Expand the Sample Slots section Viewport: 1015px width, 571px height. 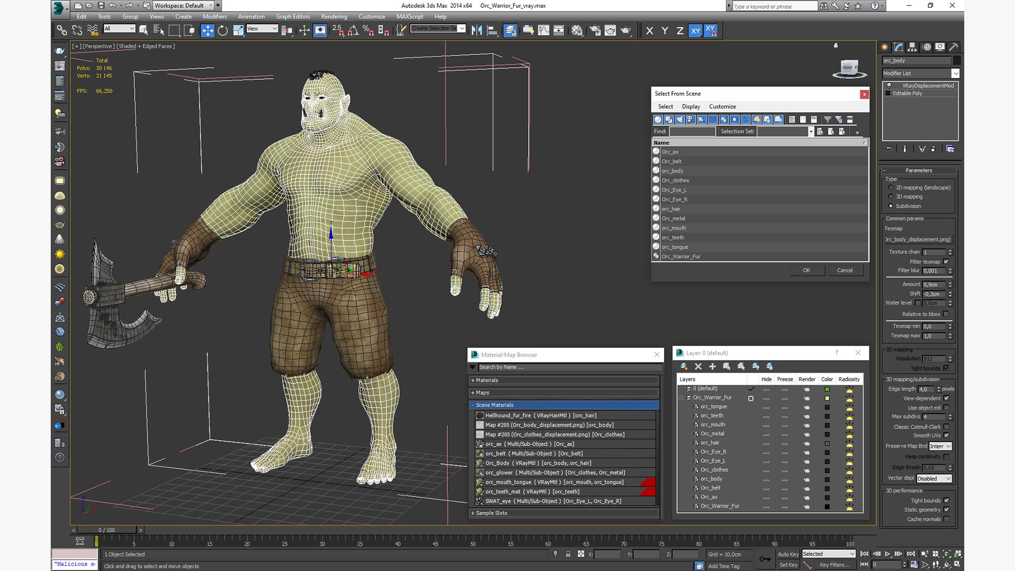tap(564, 513)
